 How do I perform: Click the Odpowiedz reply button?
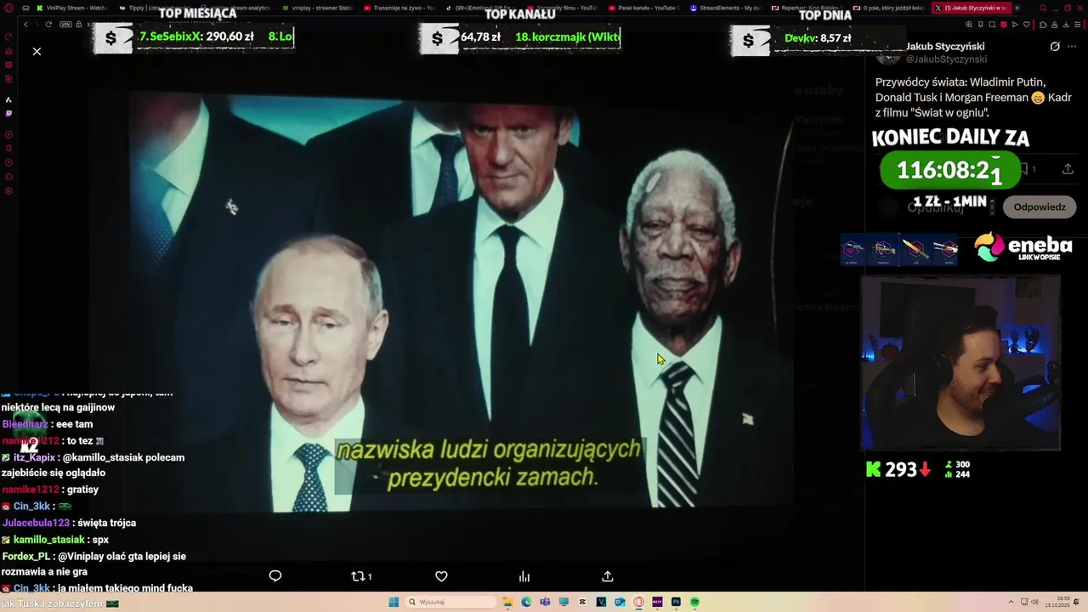coord(1040,207)
